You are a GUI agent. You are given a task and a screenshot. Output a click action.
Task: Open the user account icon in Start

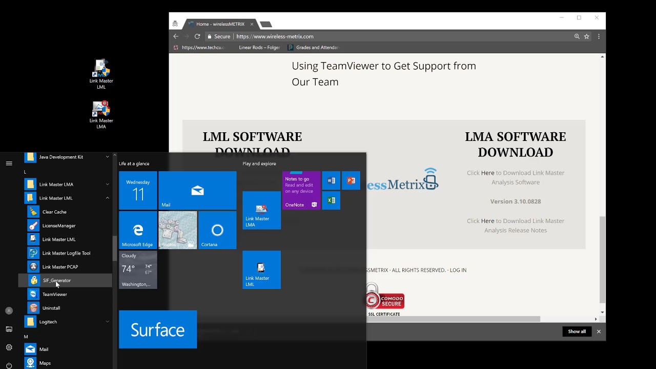9,311
